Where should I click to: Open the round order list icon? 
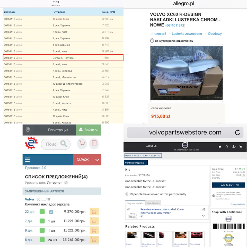pos(94,143)
